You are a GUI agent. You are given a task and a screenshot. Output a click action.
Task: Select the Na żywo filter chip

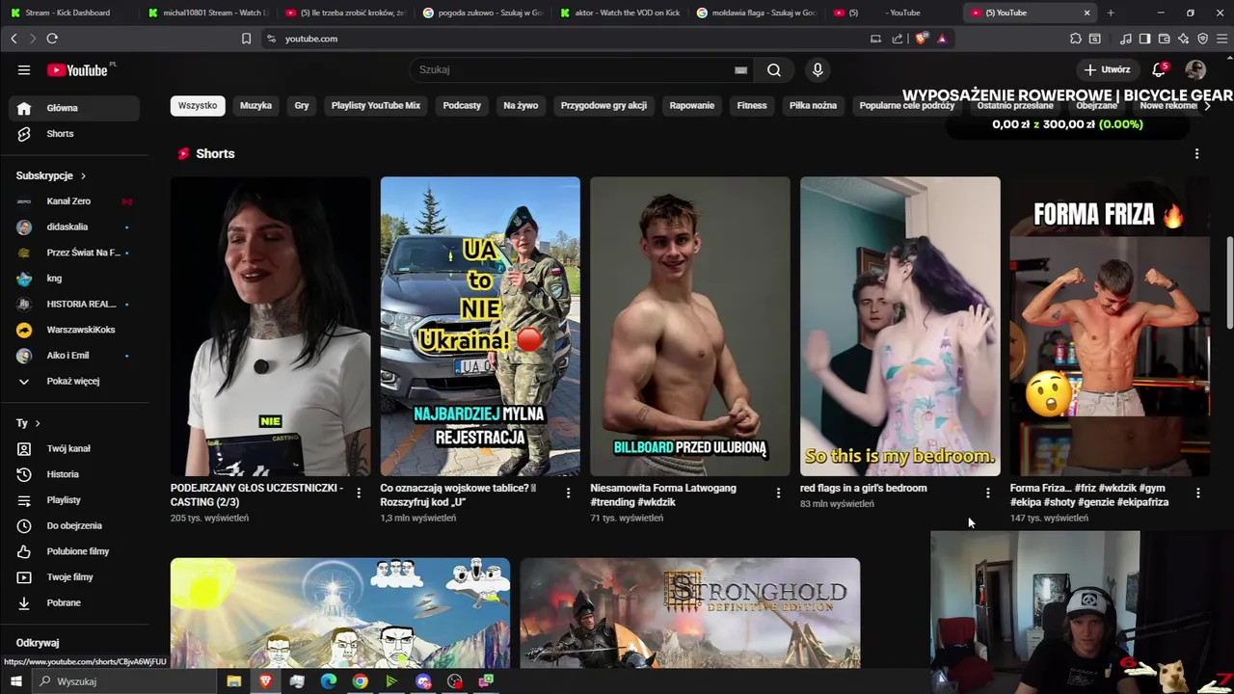point(521,105)
